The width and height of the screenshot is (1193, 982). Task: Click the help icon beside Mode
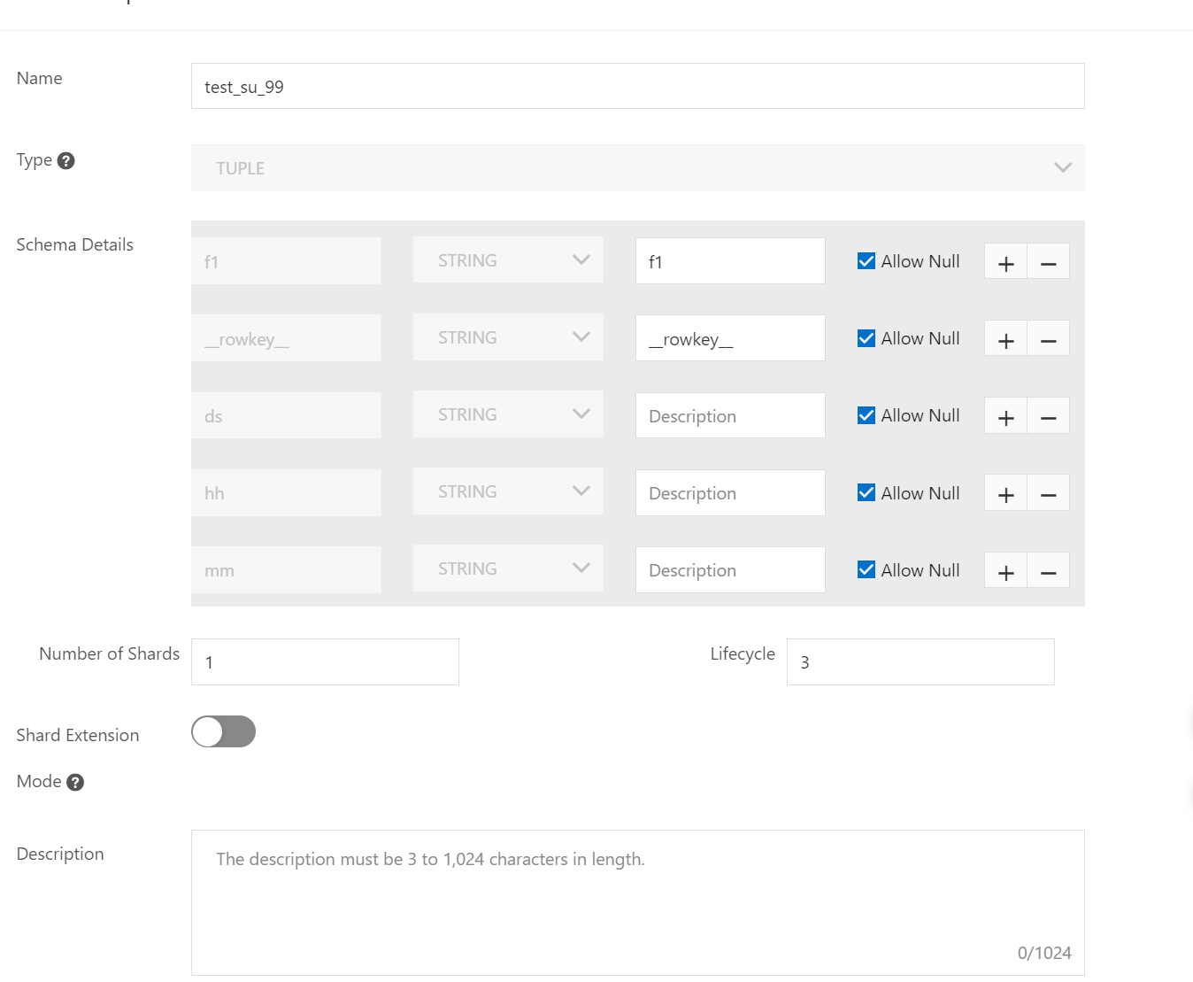click(x=75, y=782)
